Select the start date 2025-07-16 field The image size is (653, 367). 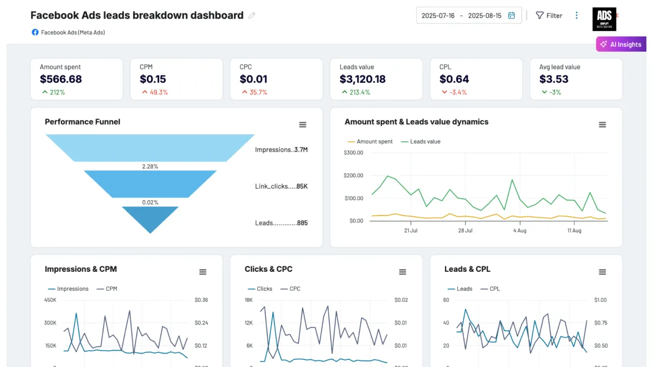pos(438,16)
